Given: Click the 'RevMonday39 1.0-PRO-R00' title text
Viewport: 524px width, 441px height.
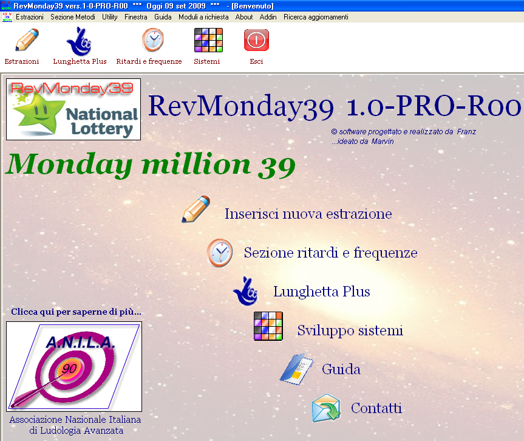Looking at the screenshot, I should (335, 106).
